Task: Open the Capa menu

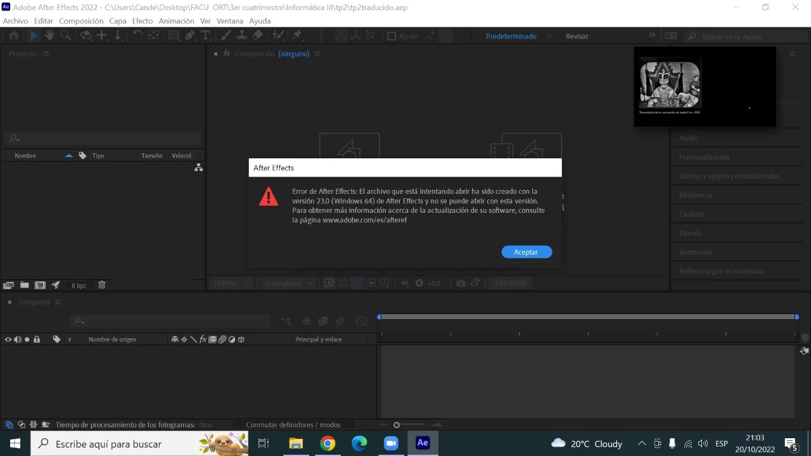Action: [118, 21]
